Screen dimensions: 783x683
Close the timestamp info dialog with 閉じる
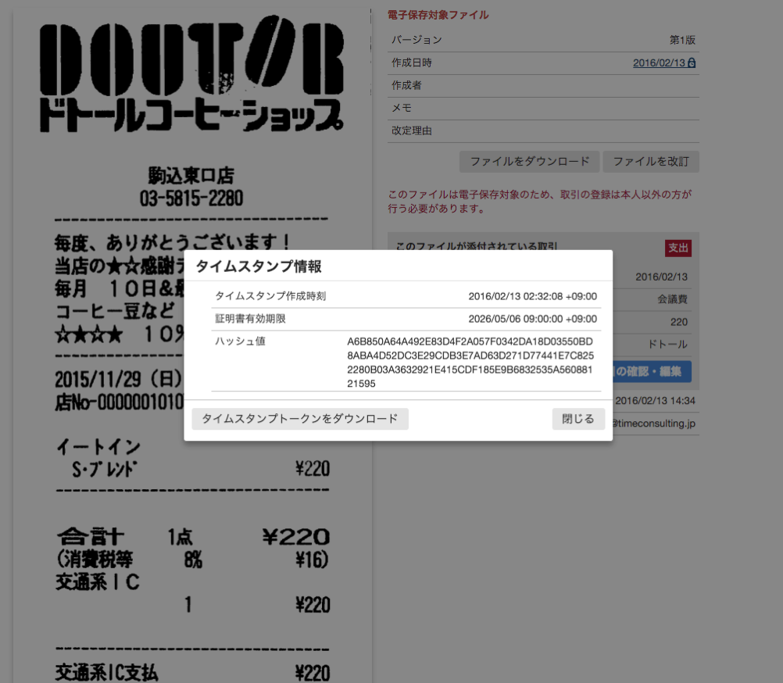pos(578,418)
